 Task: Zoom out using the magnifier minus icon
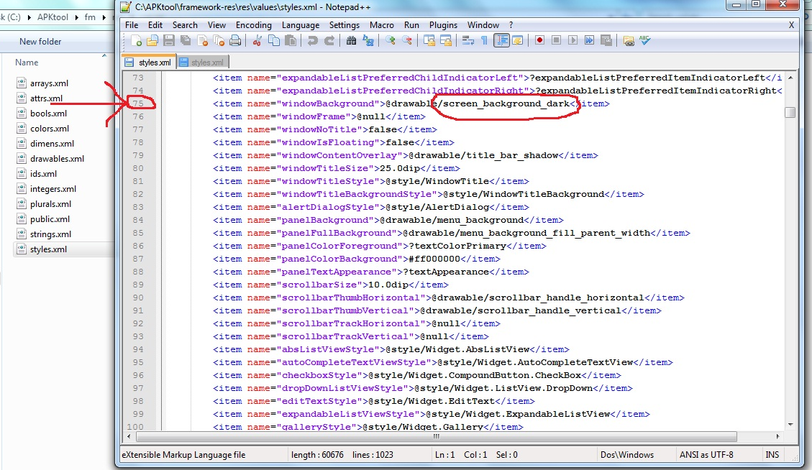[407, 40]
